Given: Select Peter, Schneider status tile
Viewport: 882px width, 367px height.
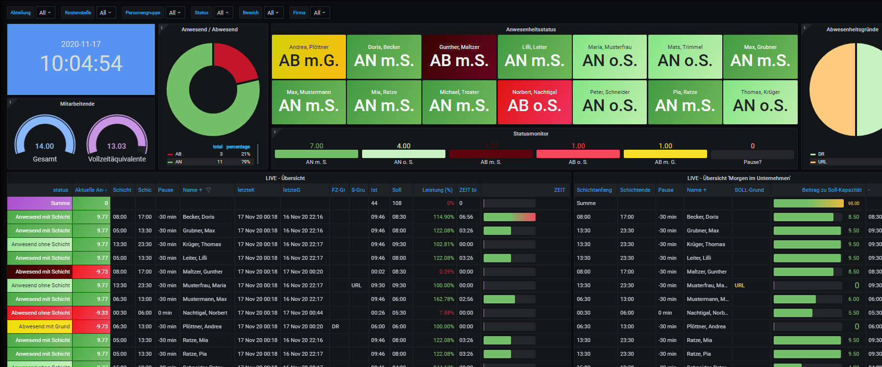Looking at the screenshot, I should tap(610, 102).
